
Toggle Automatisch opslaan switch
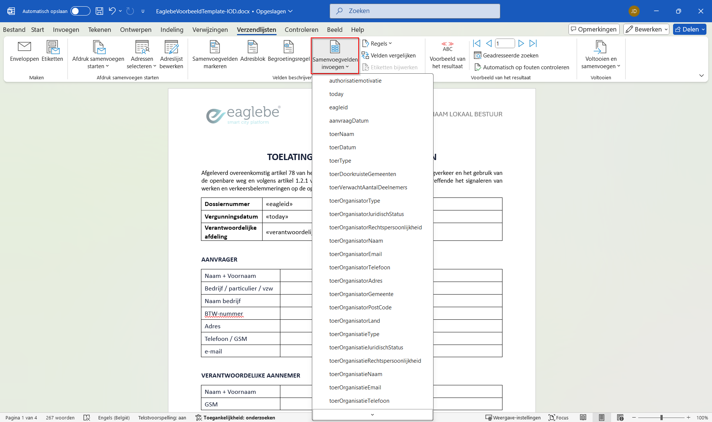click(80, 11)
